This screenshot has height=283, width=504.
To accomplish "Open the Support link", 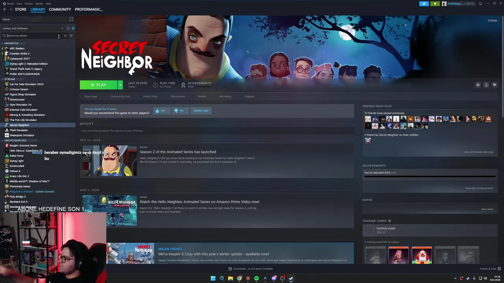I will (x=250, y=96).
